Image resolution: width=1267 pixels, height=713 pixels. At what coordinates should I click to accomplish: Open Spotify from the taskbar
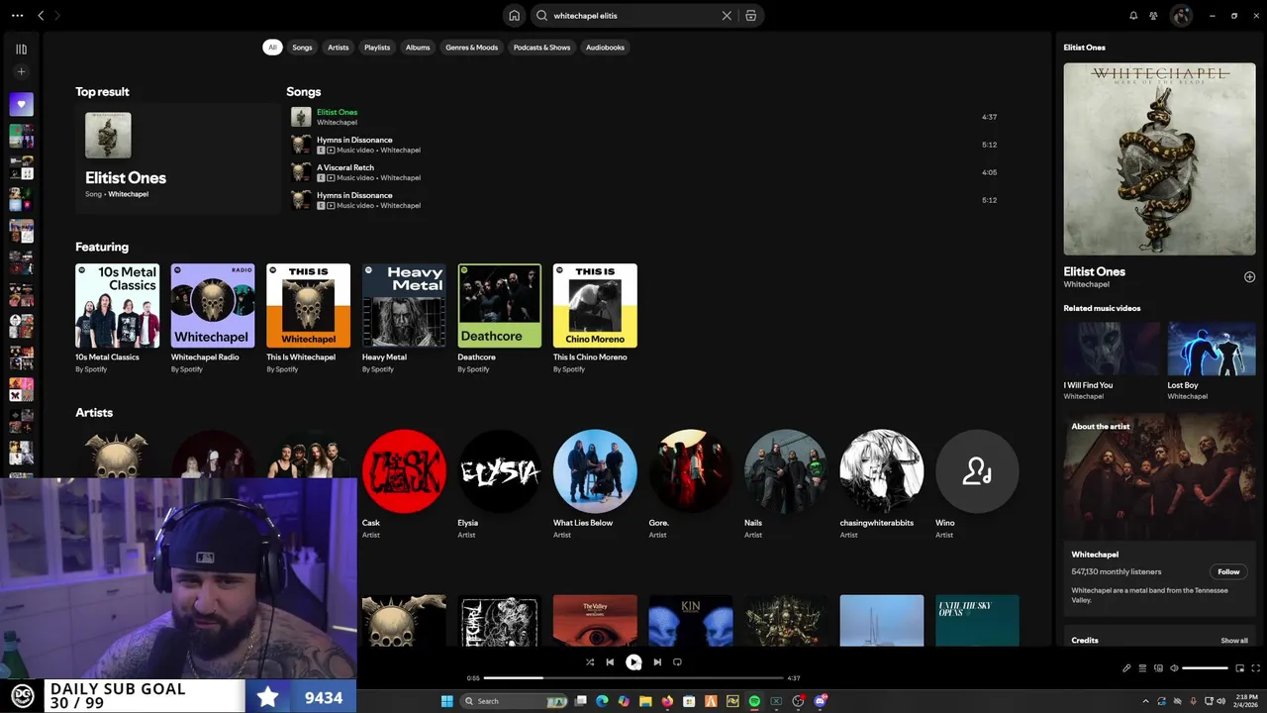click(x=754, y=701)
